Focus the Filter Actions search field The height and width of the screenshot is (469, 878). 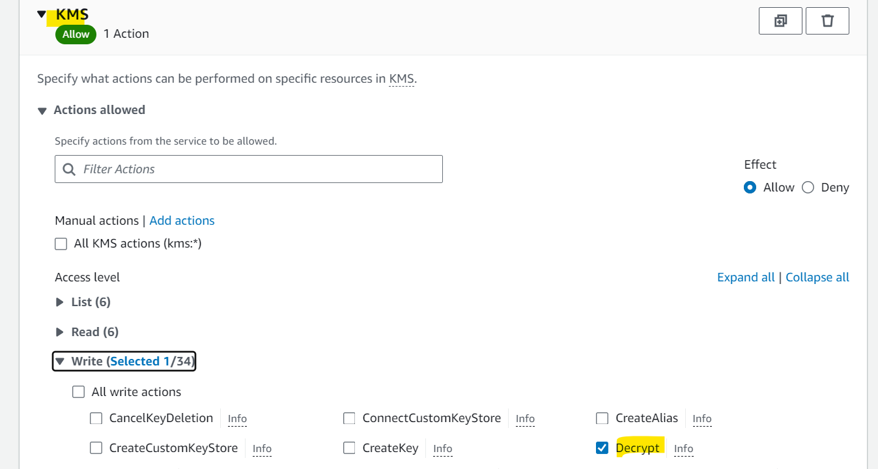pos(249,169)
